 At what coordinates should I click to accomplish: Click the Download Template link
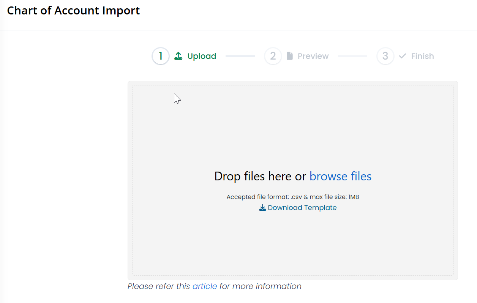coord(302,208)
